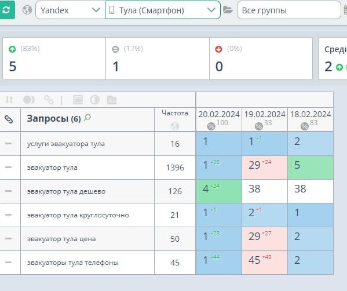Click frequency value 16
This screenshot has width=347, height=291.
(175, 144)
